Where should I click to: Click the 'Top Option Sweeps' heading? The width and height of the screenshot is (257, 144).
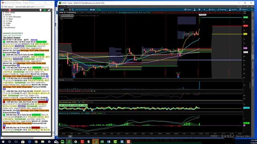coord(12,38)
